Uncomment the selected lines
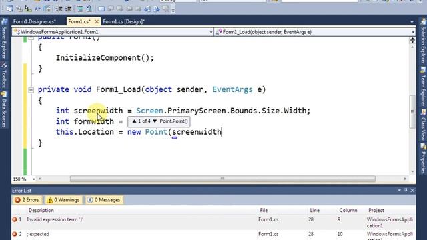Viewport: 427px width, 240px height. click(x=89, y=9)
